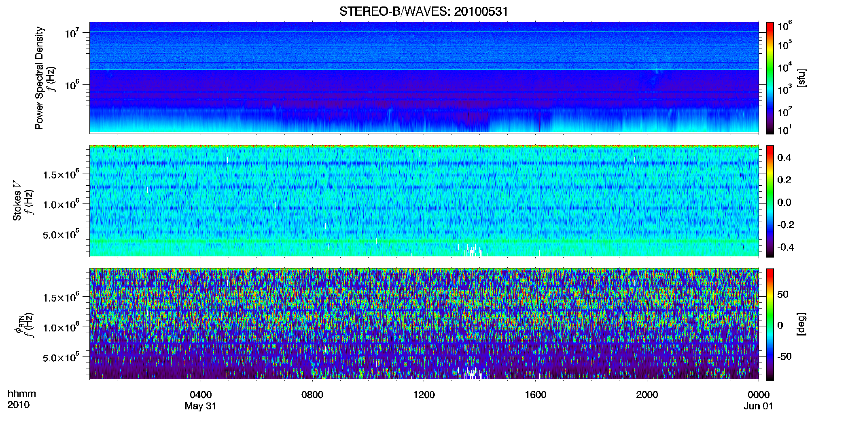Click the 10^4 value on the sfu color bar
The image size is (848, 436).
click(785, 67)
